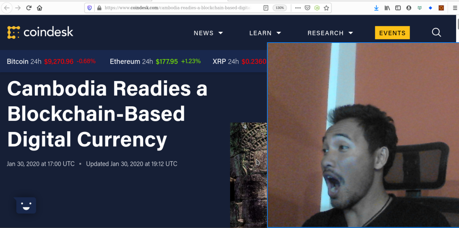This screenshot has width=459, height=228.
Task: Click the article headline about Cambodia
Action: tap(107, 114)
